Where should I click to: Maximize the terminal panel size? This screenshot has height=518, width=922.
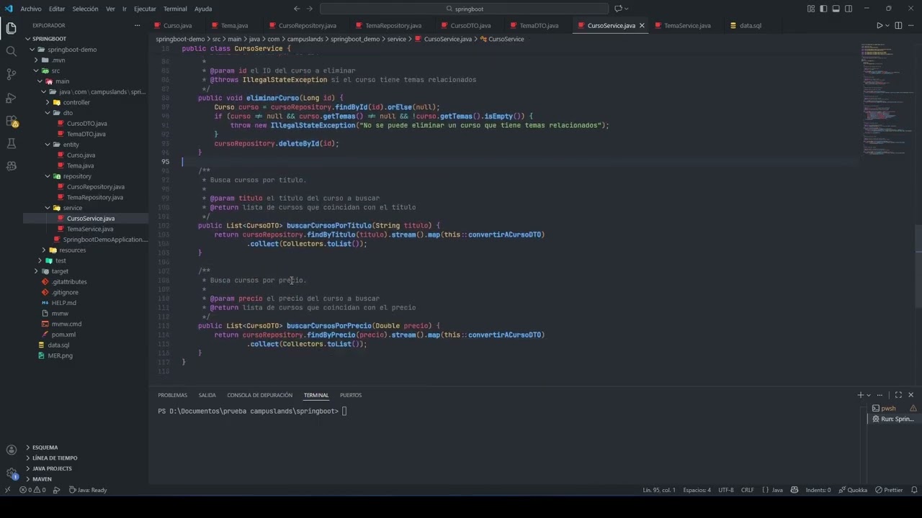click(898, 395)
